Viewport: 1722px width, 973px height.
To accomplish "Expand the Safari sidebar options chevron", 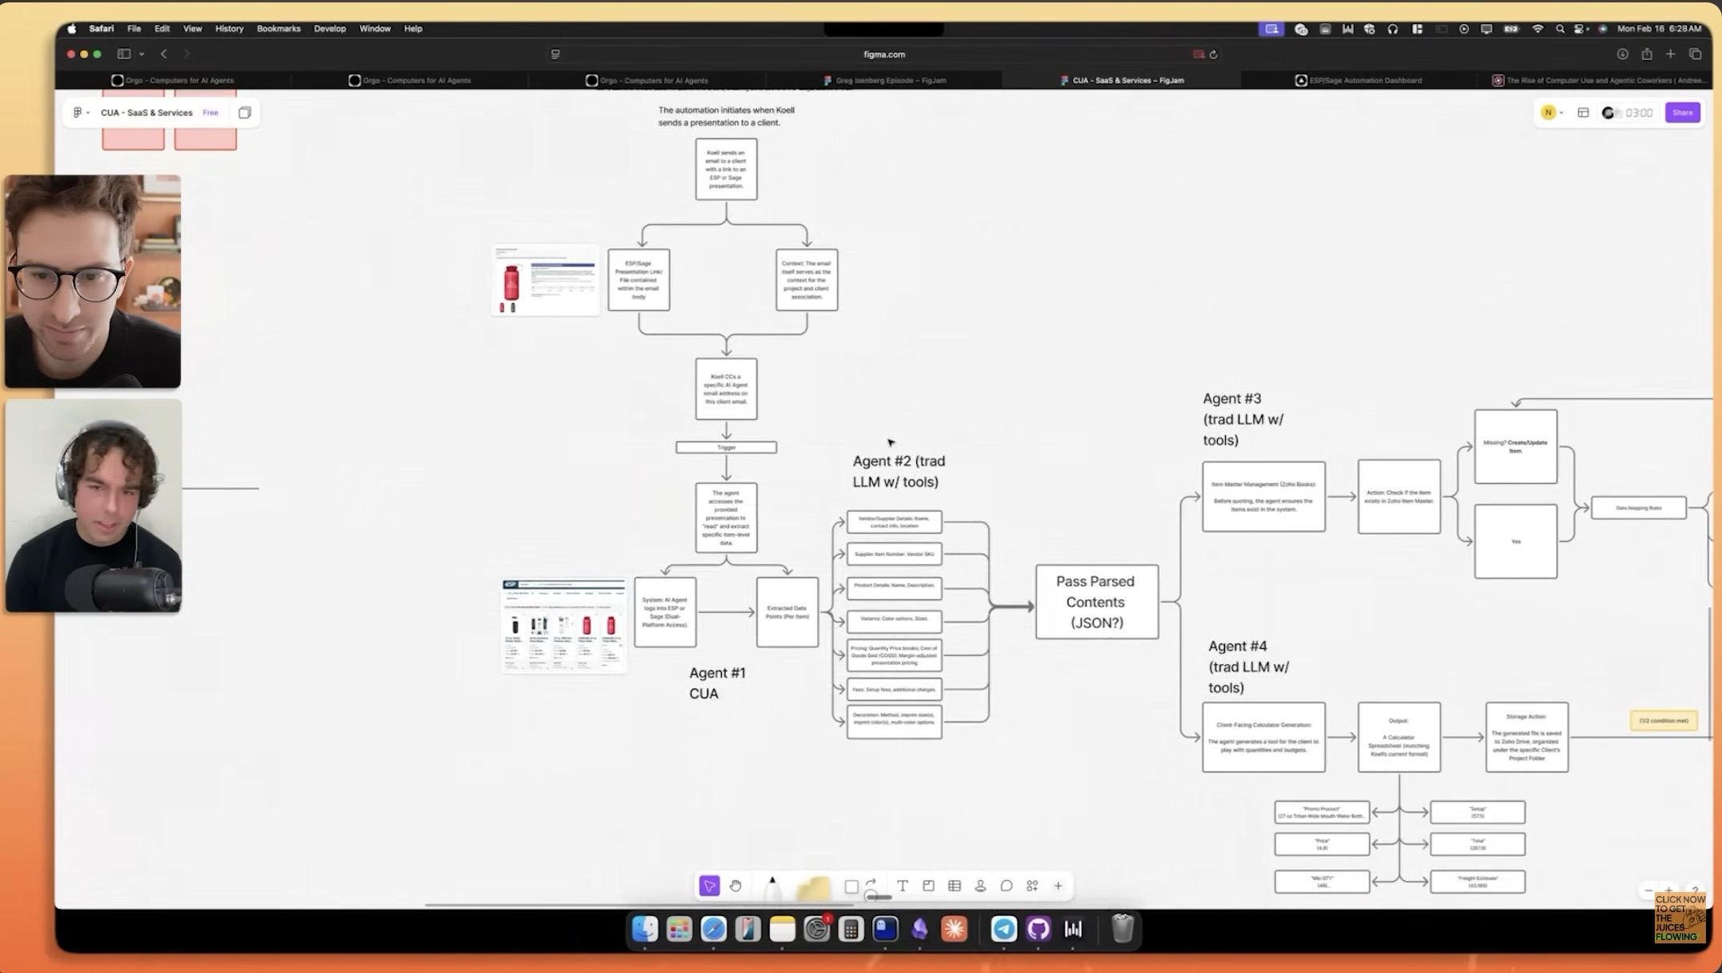I will point(142,54).
